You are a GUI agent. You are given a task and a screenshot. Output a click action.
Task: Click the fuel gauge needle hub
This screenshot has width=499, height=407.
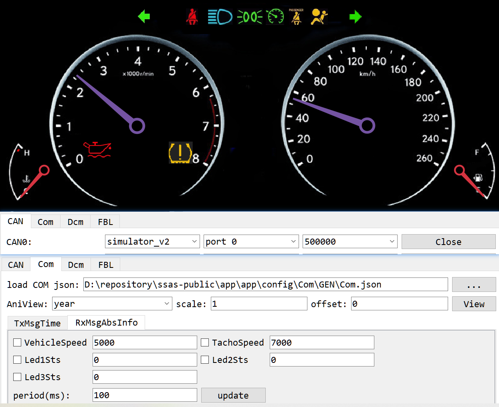click(x=459, y=170)
